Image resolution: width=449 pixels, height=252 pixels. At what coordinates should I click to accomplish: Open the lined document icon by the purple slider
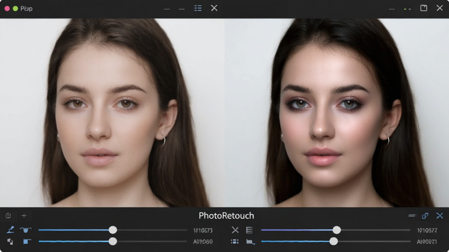[x=249, y=230]
